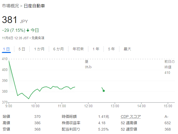Click the 381 current price value

pyautogui.click(x=10, y=20)
